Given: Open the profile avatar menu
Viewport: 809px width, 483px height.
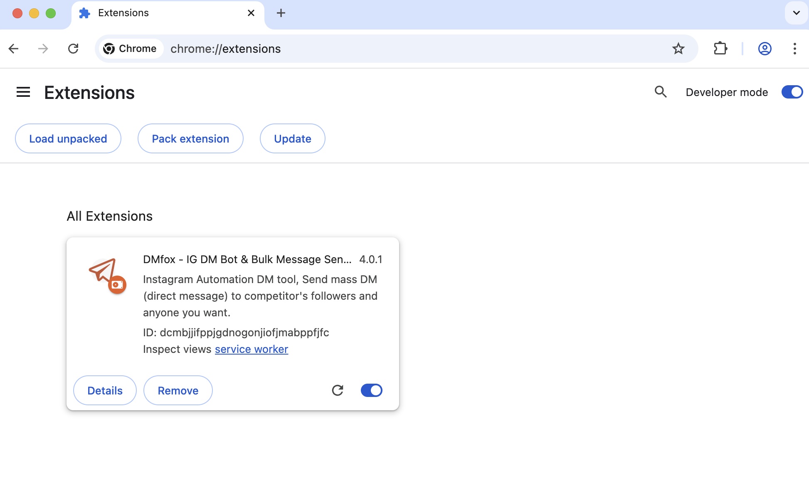Looking at the screenshot, I should pos(765,49).
